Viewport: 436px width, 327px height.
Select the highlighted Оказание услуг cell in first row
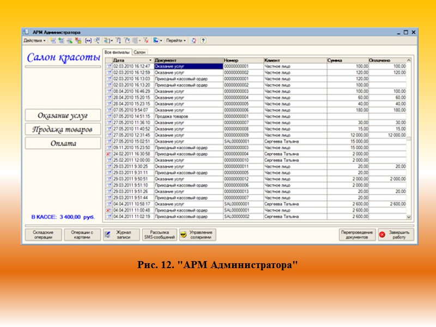click(x=189, y=66)
